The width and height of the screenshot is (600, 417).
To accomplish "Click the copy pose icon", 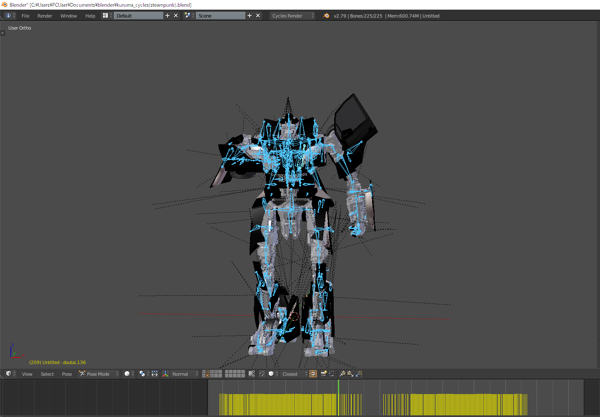I will (x=342, y=374).
